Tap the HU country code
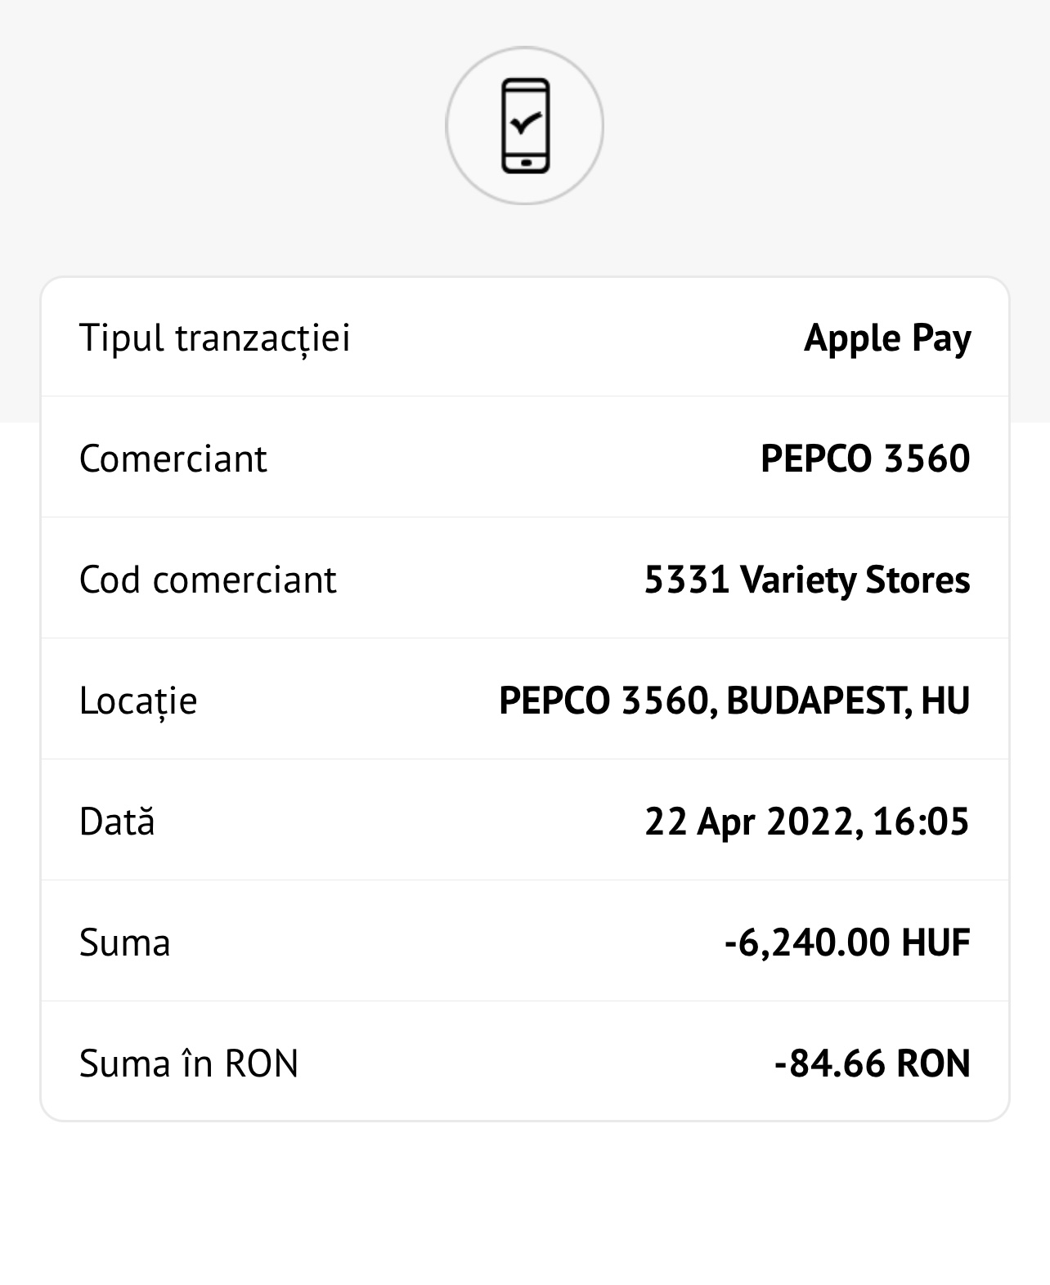1050x1285 pixels. coord(945,701)
